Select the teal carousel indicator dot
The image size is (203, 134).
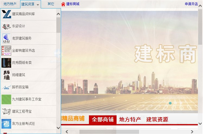(170, 103)
